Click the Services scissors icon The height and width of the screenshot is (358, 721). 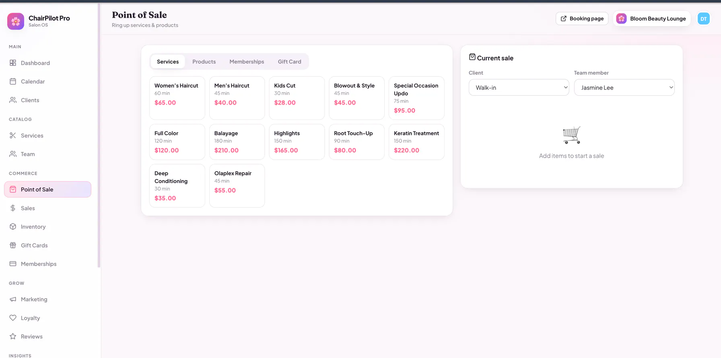[x=13, y=136]
